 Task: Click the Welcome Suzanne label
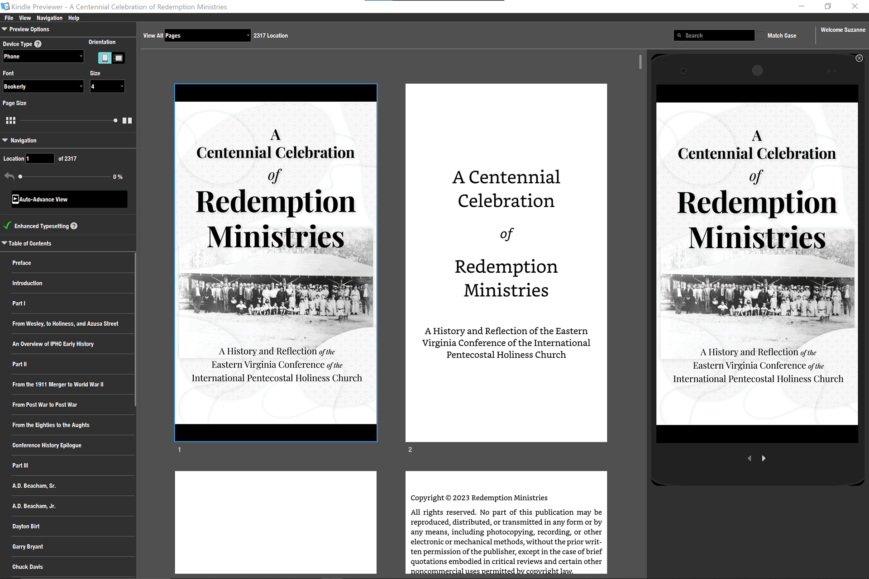[843, 30]
